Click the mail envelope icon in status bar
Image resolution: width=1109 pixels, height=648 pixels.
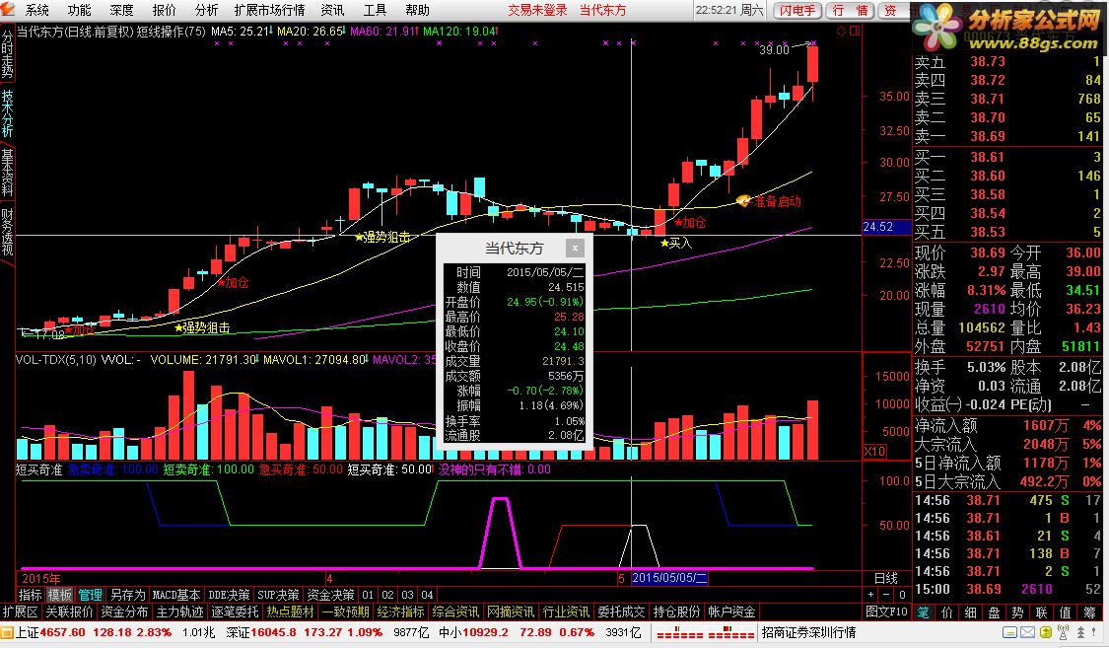tap(1027, 632)
